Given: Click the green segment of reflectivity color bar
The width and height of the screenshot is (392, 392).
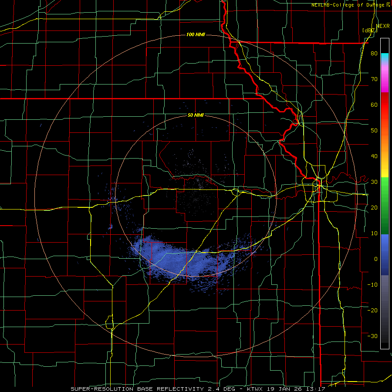Looking at the screenshot, I should coord(385,206).
